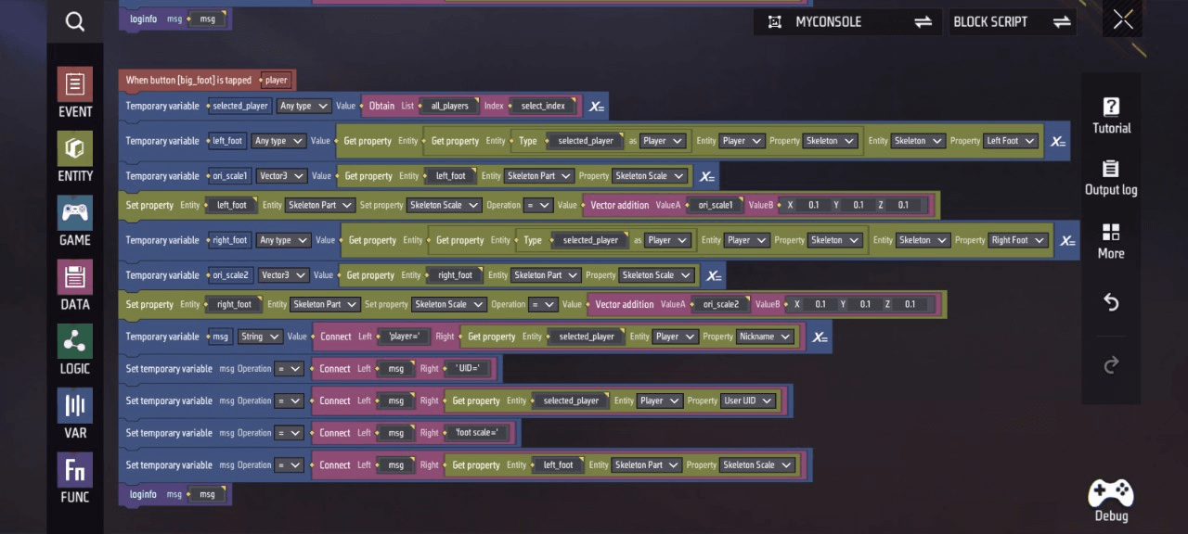This screenshot has width=1188, height=534.
Task: Open the Tutorial help panel
Action: coord(1111,115)
